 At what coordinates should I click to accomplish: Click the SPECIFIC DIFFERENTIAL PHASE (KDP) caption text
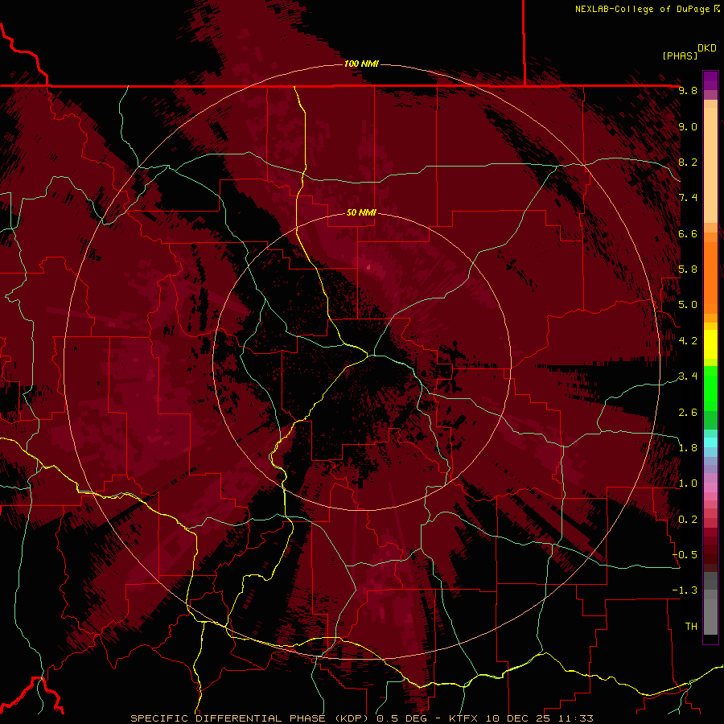pyautogui.click(x=251, y=718)
